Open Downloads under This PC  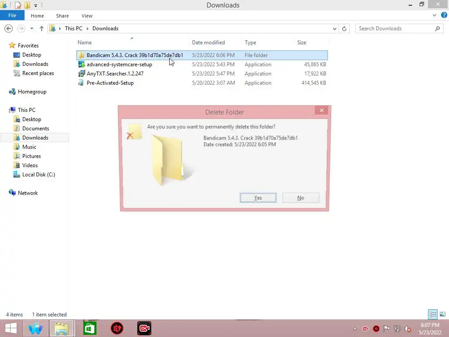35,137
